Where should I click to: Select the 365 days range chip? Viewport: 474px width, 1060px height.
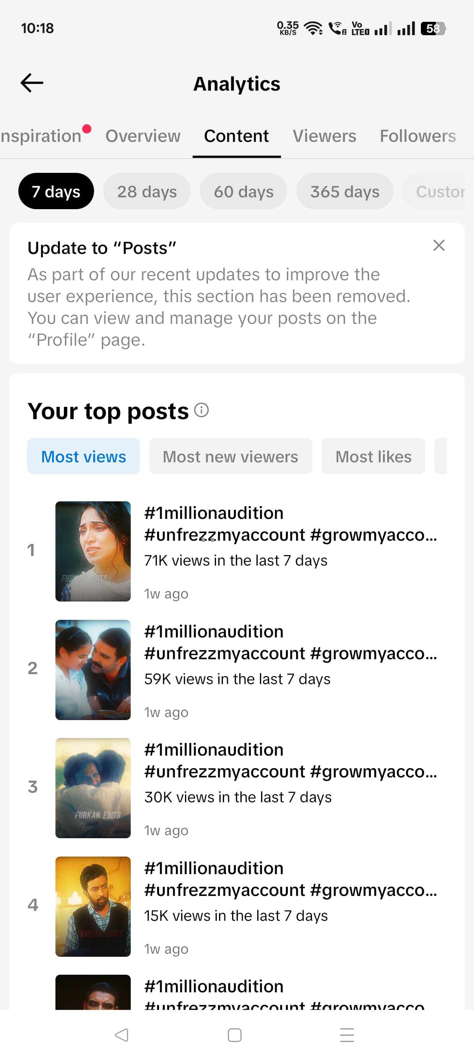pos(345,191)
